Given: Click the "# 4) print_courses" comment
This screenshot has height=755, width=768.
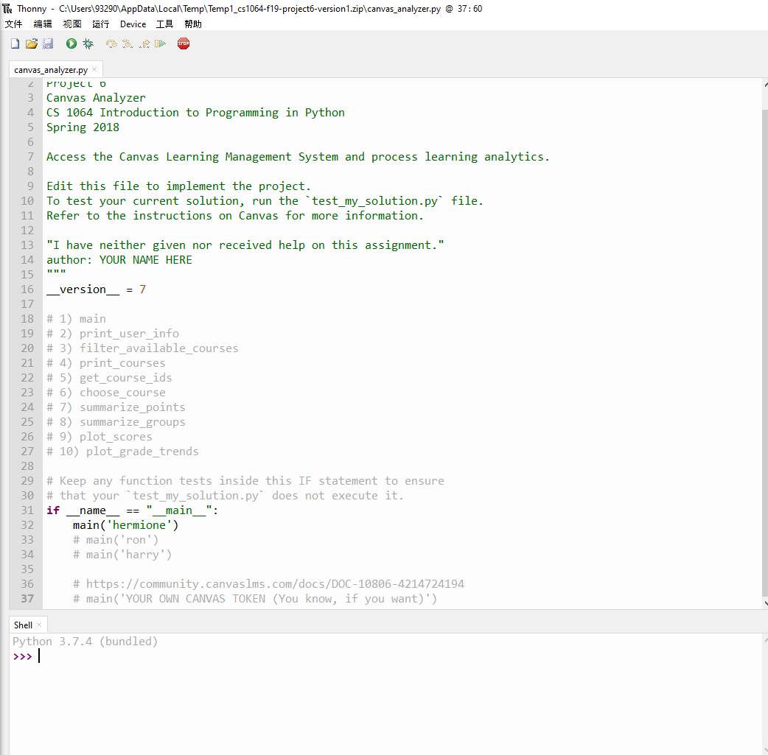Looking at the screenshot, I should (x=106, y=363).
